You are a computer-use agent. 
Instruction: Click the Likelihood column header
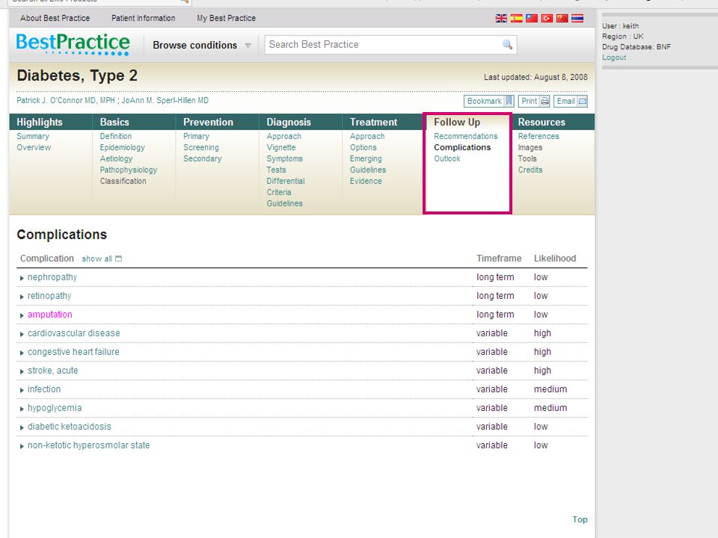555,259
